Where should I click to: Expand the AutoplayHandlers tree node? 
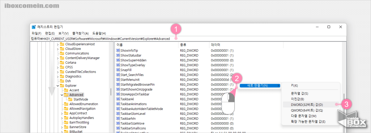pyautogui.click(x=62, y=118)
